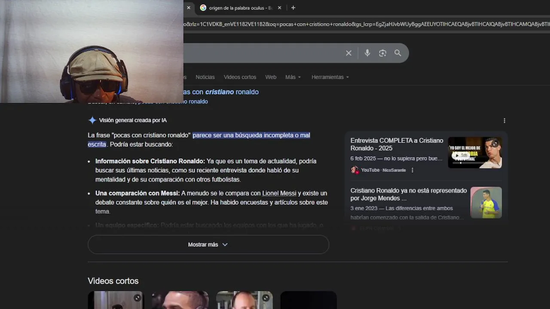
Task: Open the AI overview three-dot menu
Action: coord(504,121)
